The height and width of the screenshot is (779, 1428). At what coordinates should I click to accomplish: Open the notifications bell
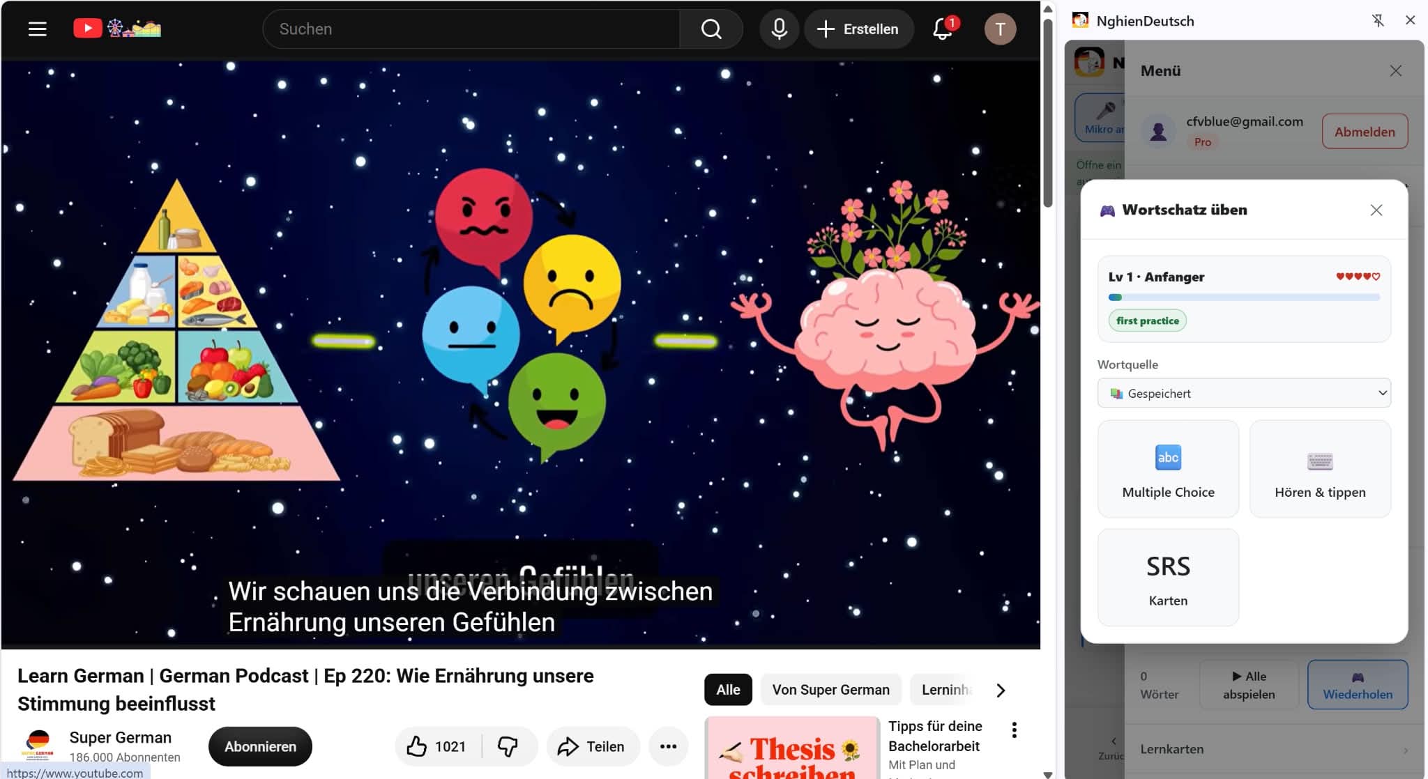pos(943,29)
